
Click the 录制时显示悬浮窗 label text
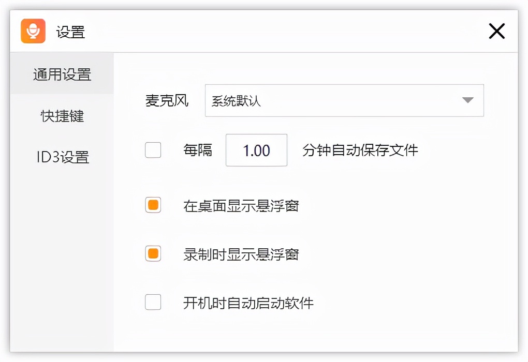[x=242, y=254]
